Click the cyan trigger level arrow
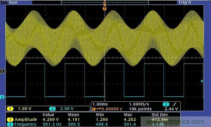The width and height of the screenshot is (211, 127). 202,81
